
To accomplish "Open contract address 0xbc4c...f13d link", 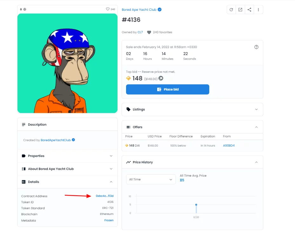I will click(104, 196).
